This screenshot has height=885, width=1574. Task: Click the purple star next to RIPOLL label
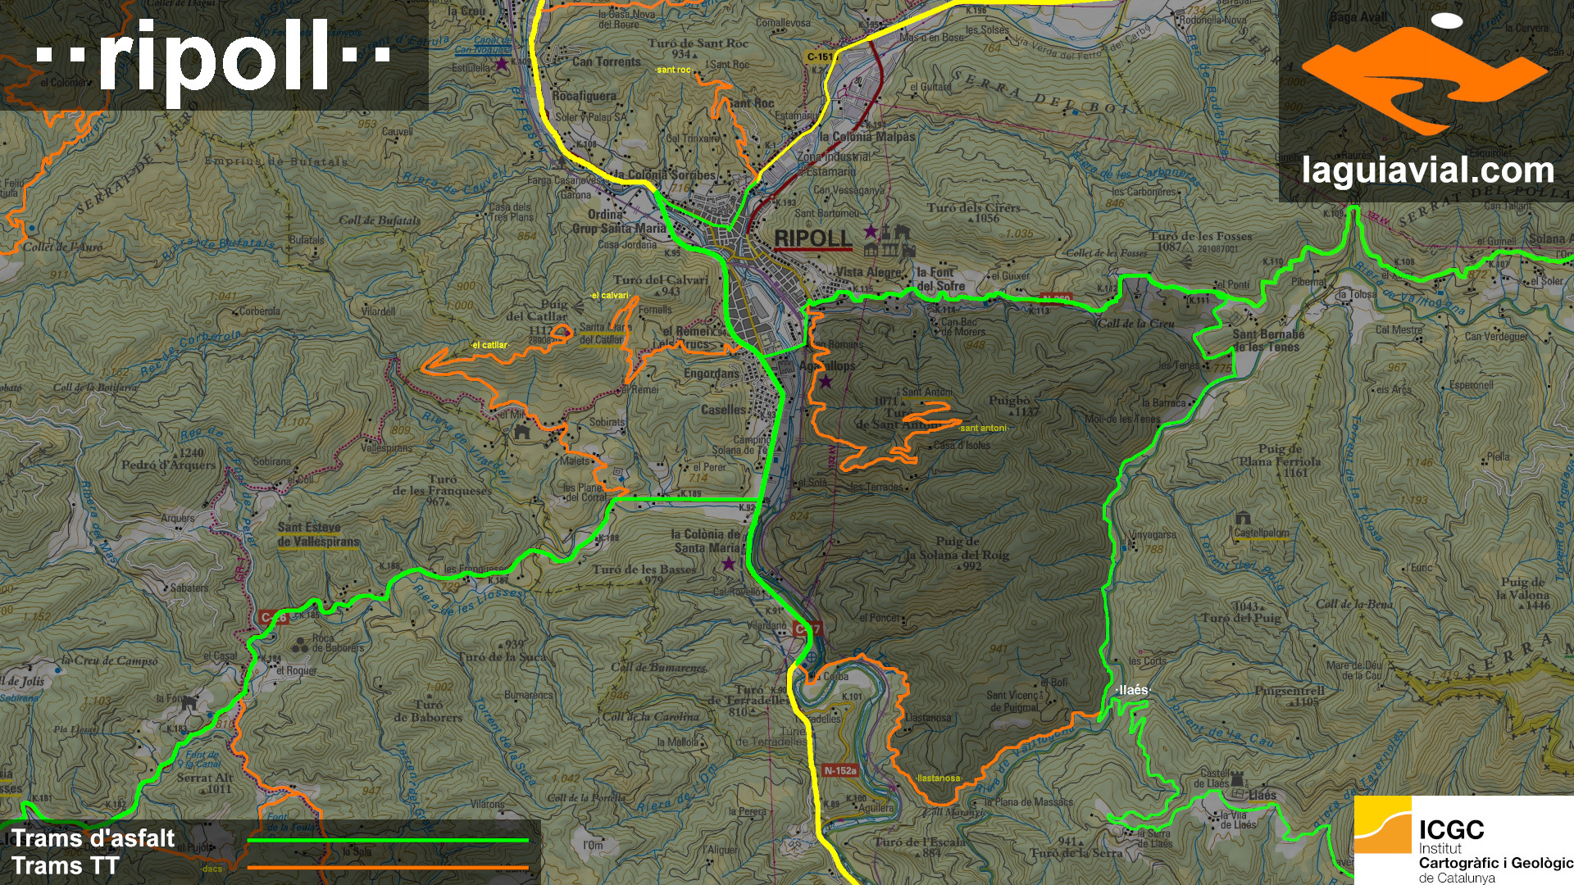[x=871, y=231]
